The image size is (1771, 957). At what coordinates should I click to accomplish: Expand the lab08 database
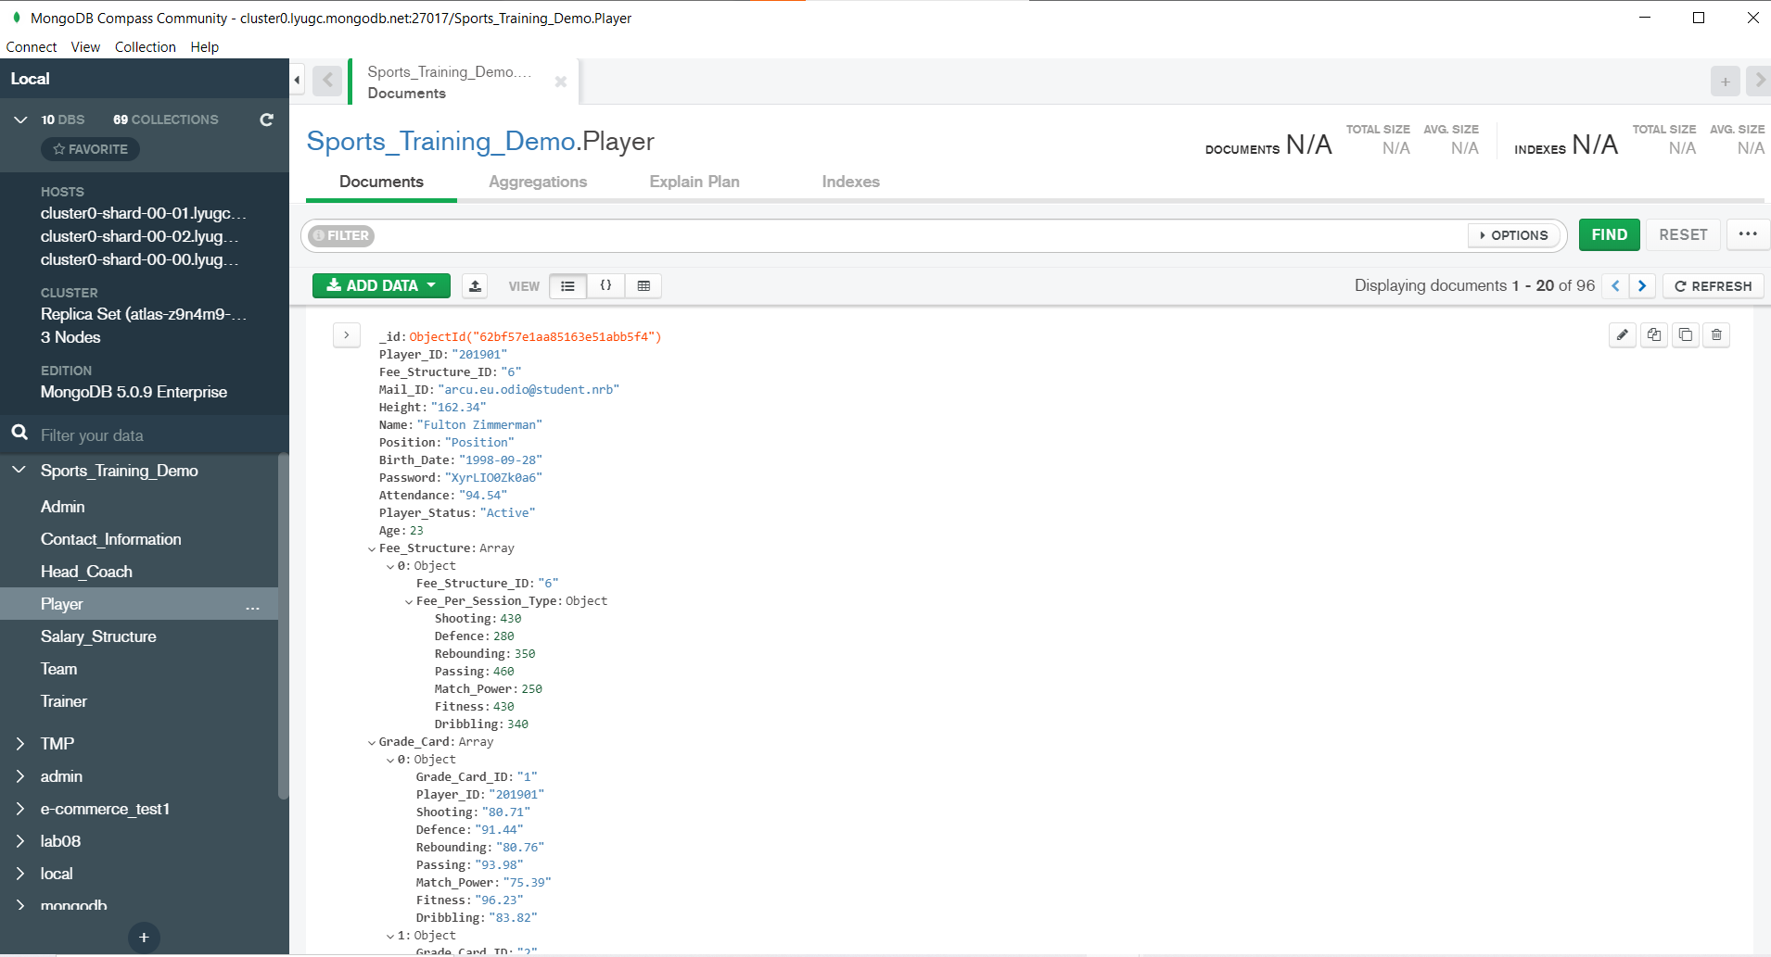click(19, 841)
